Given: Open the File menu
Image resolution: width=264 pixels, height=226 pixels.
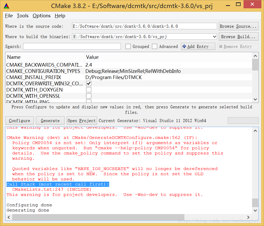Looking at the screenshot, I should tap(9, 16).
